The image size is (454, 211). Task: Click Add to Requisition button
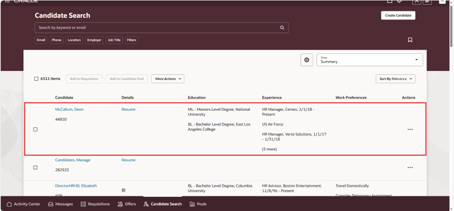point(84,79)
